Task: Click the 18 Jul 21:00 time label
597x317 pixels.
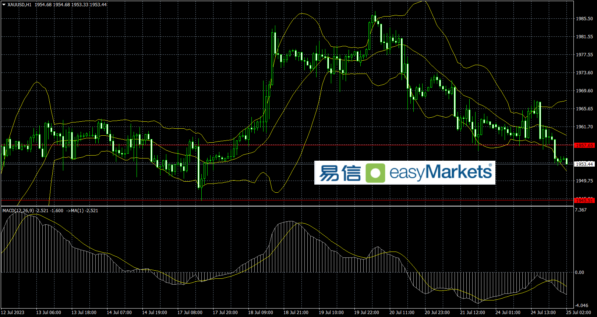Action: (x=296, y=313)
